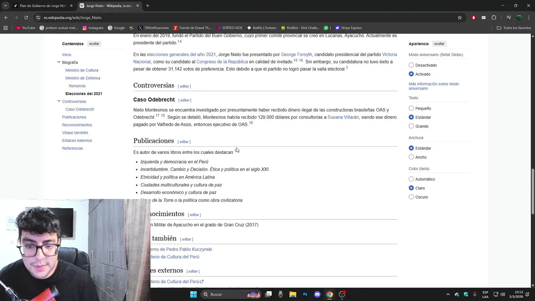Jump to Referencias in Contenidos
The height and width of the screenshot is (301, 535).
click(x=72, y=148)
